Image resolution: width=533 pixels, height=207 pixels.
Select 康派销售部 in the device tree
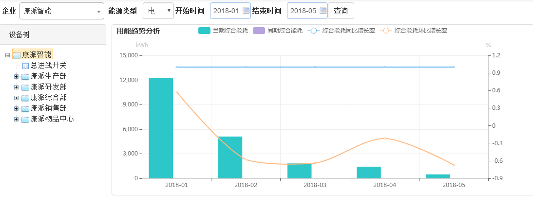point(49,108)
